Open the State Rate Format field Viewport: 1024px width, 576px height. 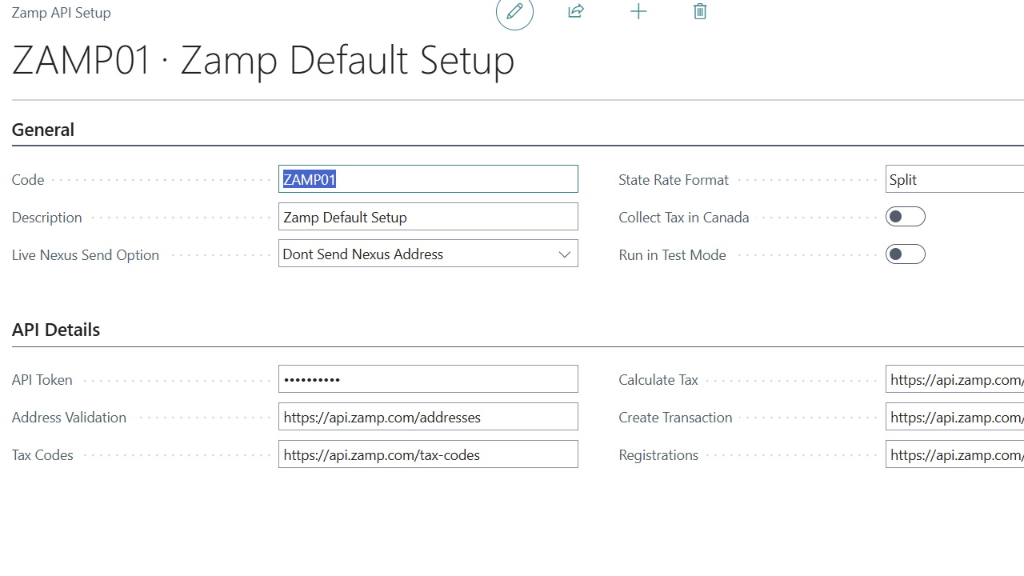pos(955,179)
